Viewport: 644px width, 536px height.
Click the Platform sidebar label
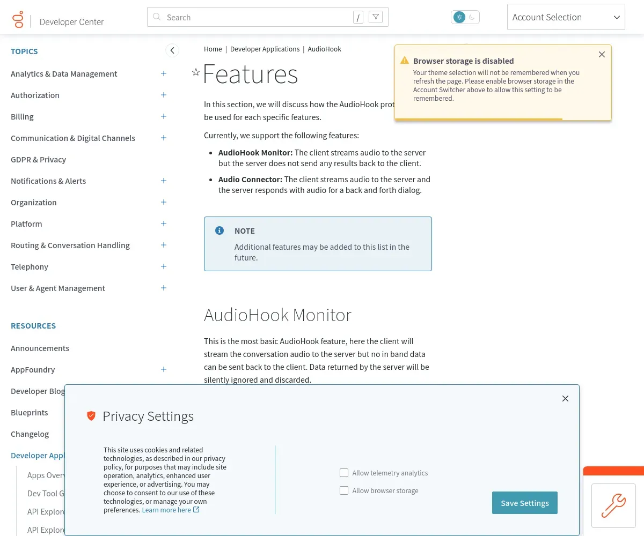(x=26, y=224)
